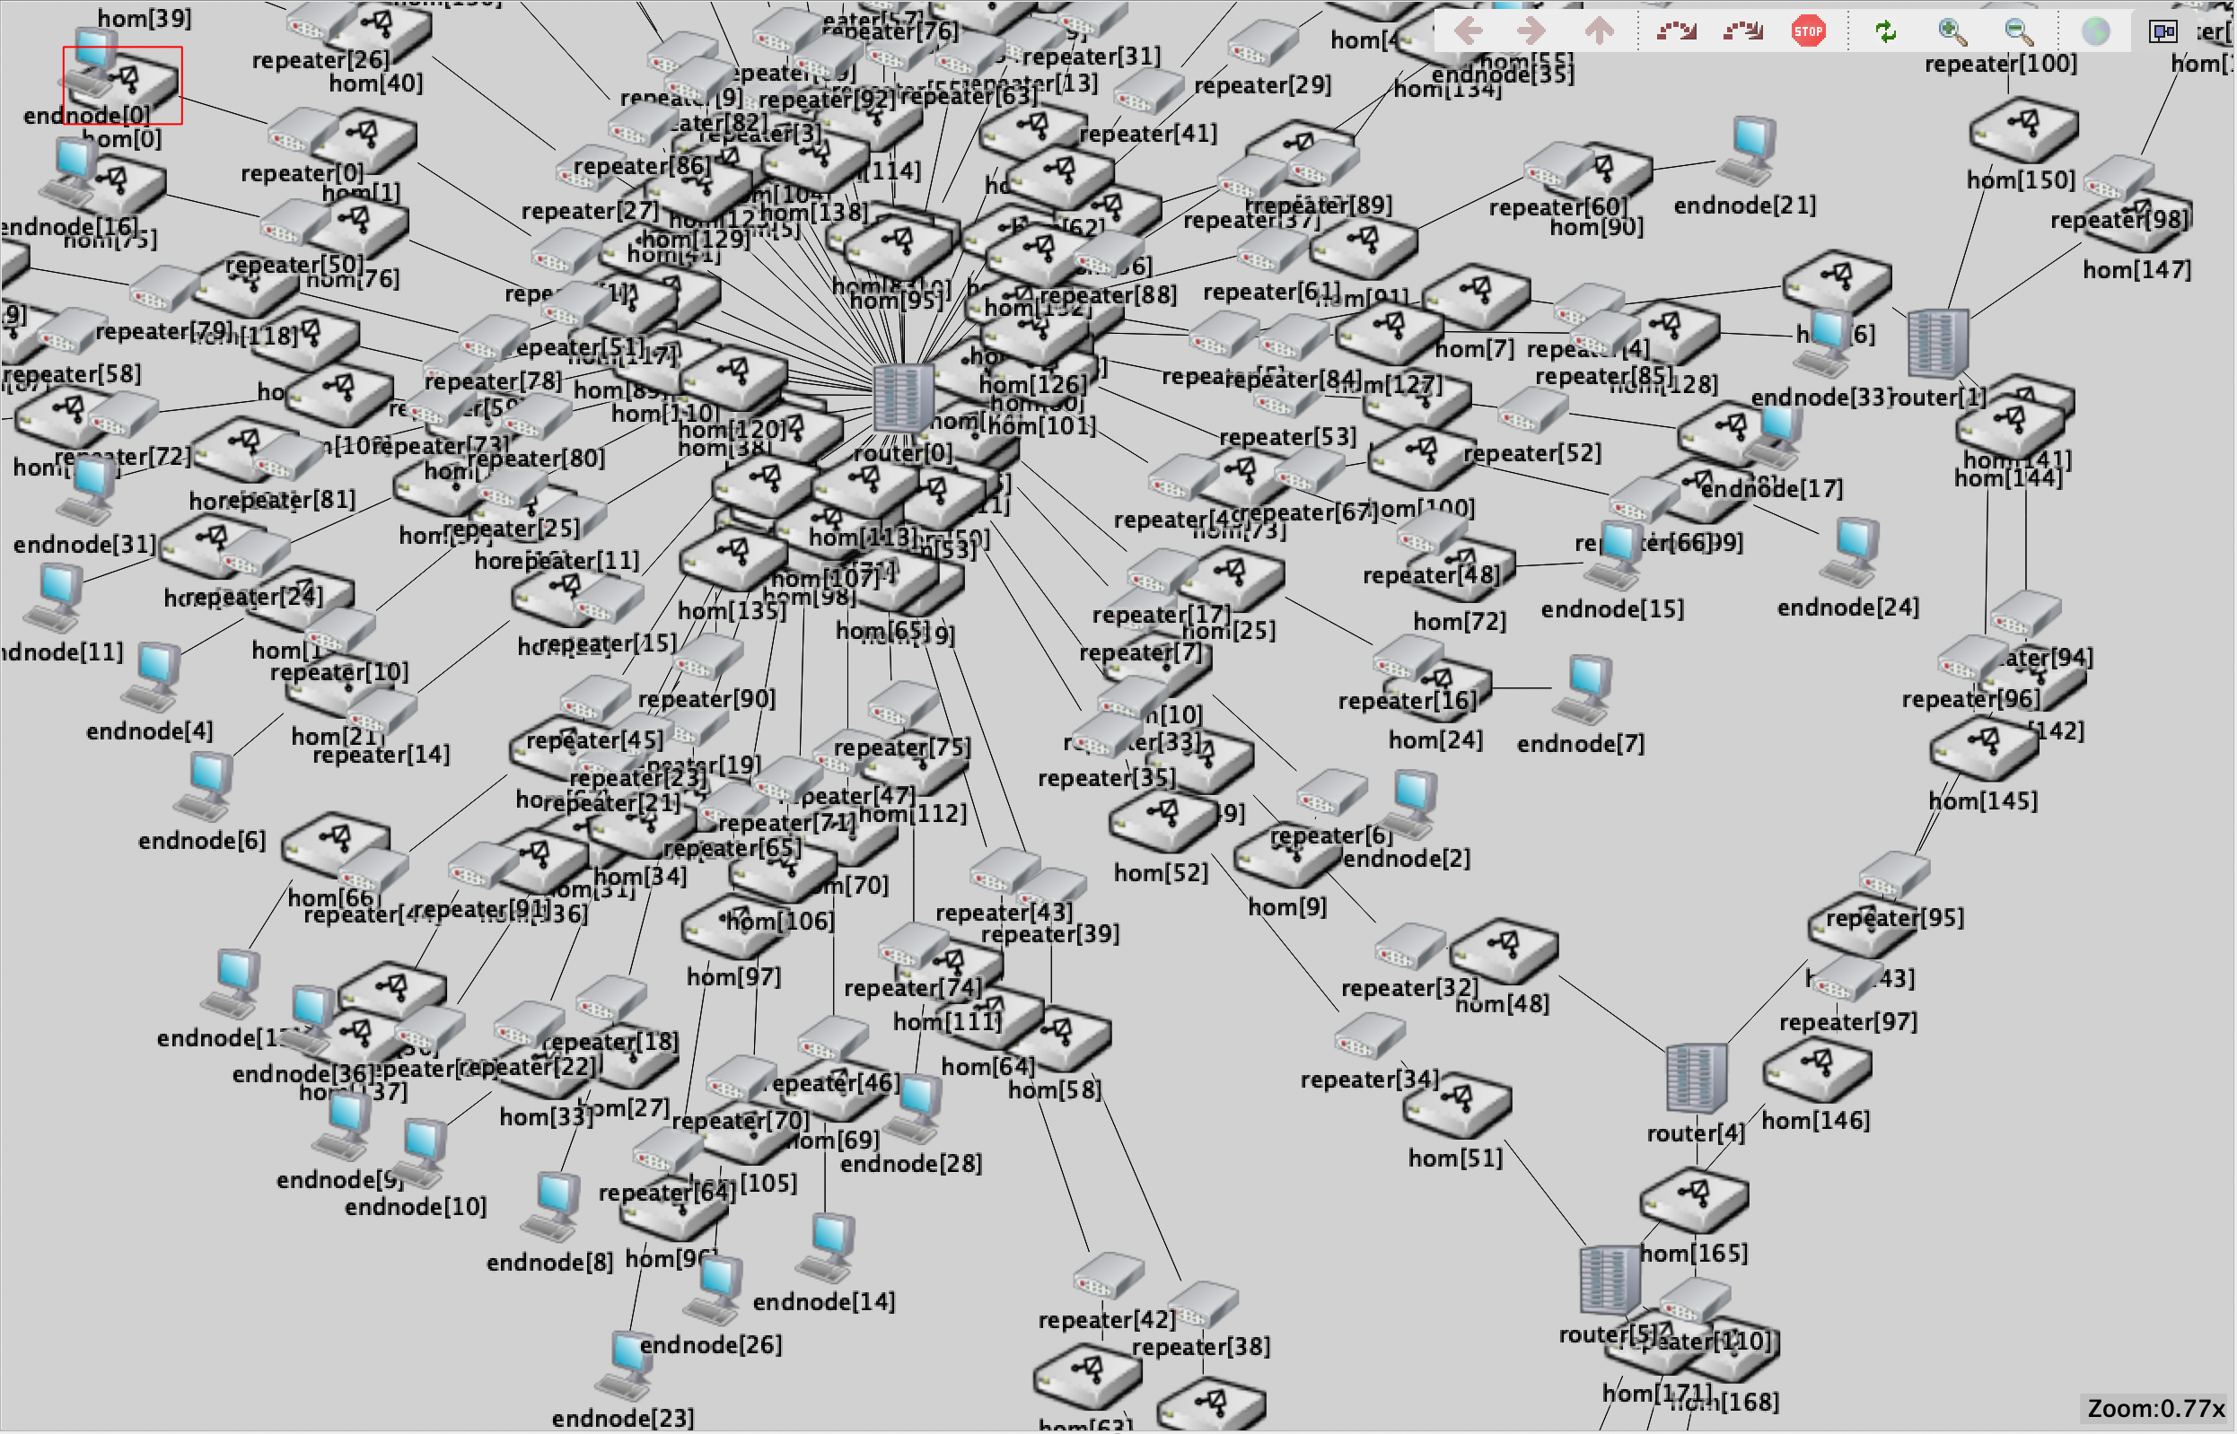Select the endnode[10] computer icon
Viewport: 2237px width, 1434px height.
(x=418, y=1154)
